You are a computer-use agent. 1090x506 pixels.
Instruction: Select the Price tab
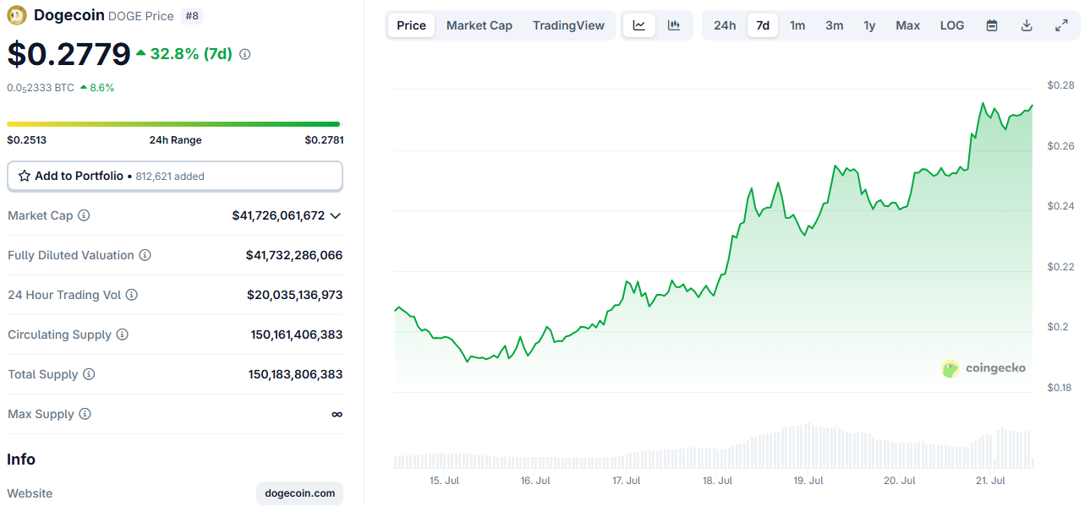(x=412, y=25)
